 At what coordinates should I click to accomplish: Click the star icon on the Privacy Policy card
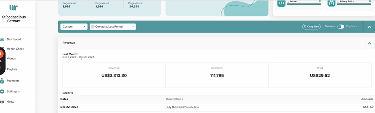370,1
